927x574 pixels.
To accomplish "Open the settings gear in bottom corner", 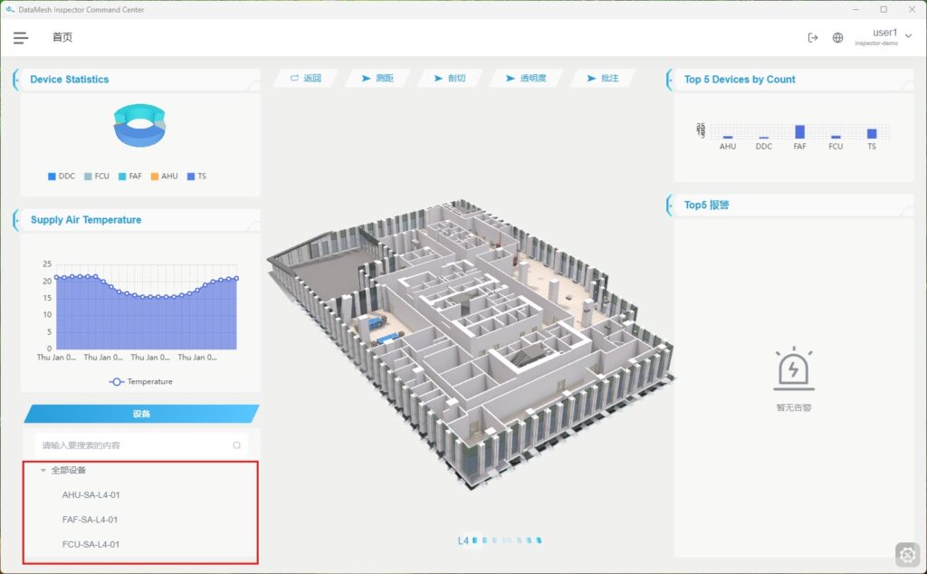I will coord(908,554).
